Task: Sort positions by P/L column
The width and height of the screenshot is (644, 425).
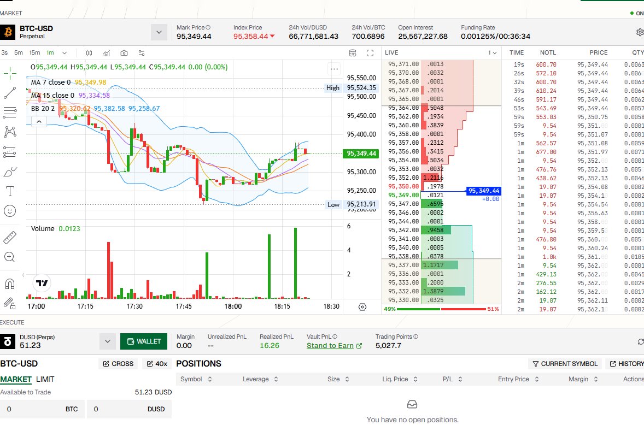Action: coord(460,379)
